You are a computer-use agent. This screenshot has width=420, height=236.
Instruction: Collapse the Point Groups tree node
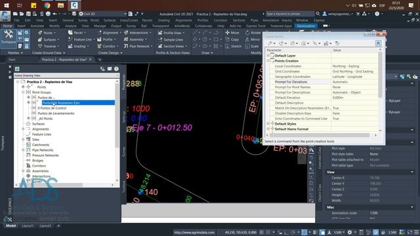pyautogui.click(x=23, y=92)
